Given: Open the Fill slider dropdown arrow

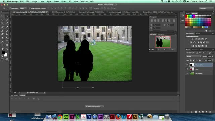Looking at the screenshot, I should click(213, 61).
